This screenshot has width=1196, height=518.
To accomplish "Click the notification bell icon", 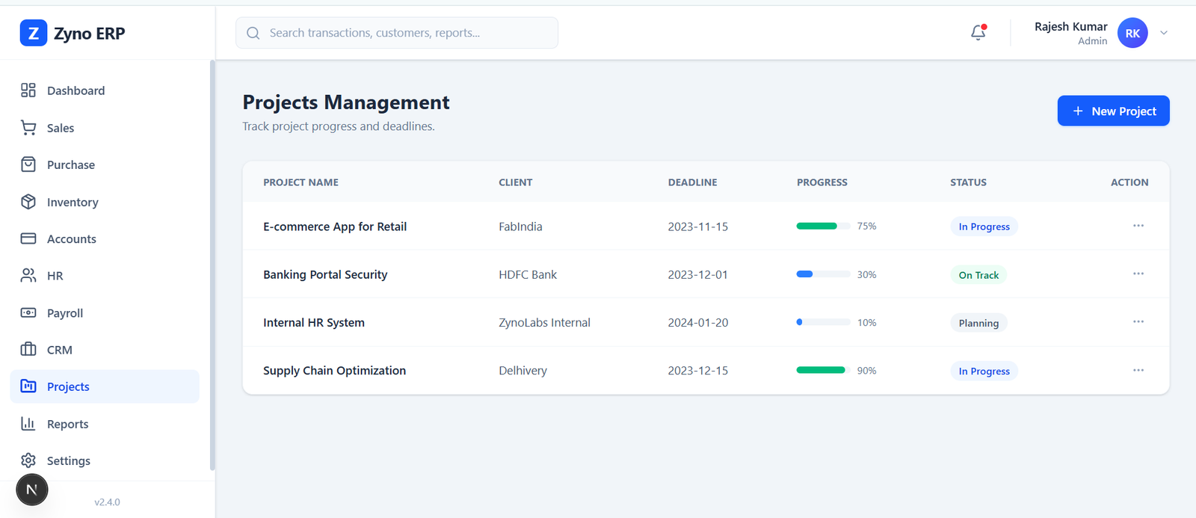I will [x=978, y=33].
